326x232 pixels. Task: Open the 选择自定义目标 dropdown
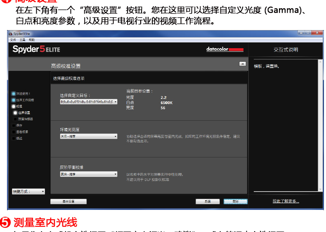pyautogui.click(x=89, y=102)
